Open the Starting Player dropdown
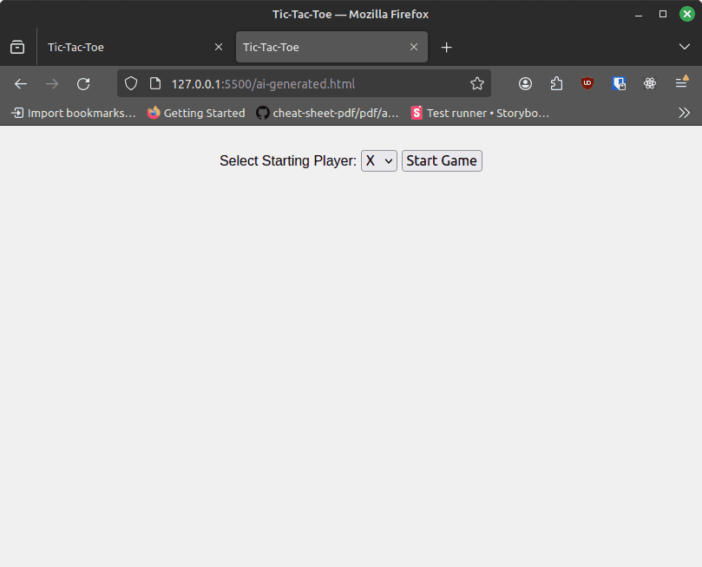This screenshot has height=567, width=702. 378,160
